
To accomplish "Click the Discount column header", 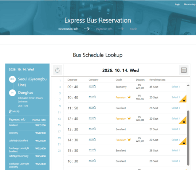I will coord(140,80).
